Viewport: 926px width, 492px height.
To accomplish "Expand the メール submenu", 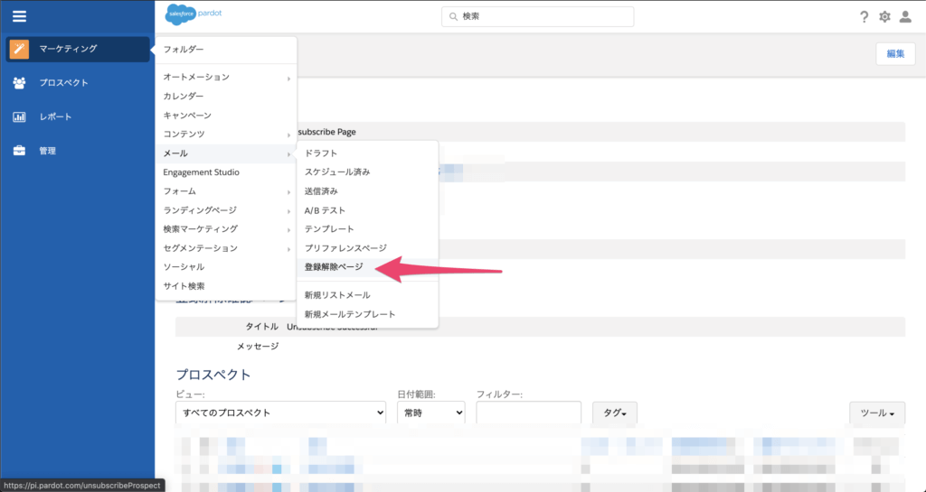I will (225, 153).
